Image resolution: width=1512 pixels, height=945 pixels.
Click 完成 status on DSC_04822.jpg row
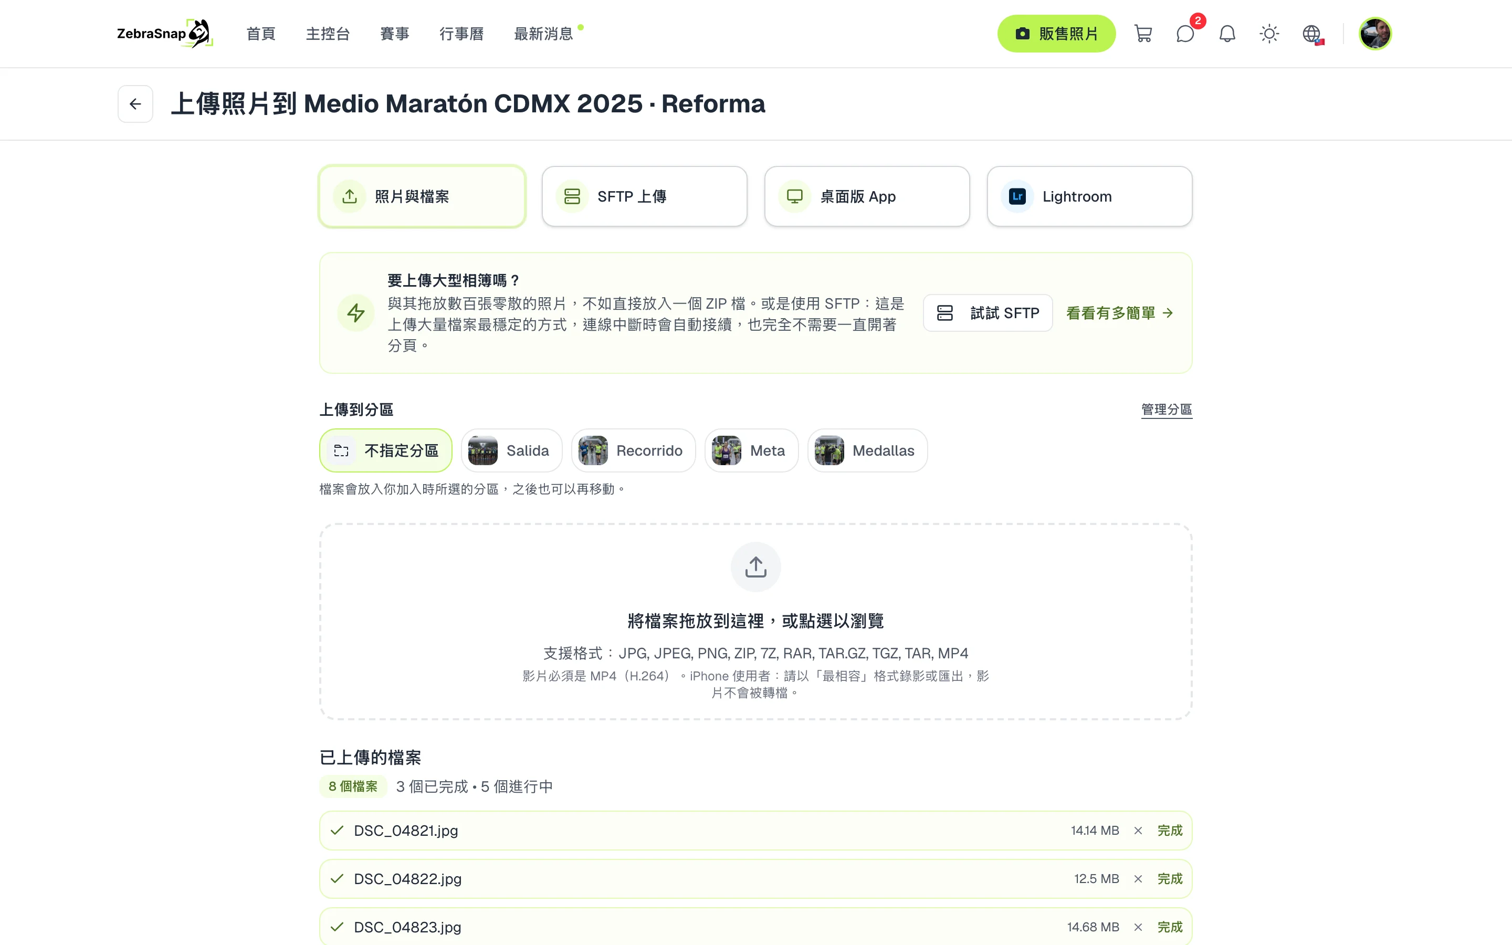tap(1170, 879)
